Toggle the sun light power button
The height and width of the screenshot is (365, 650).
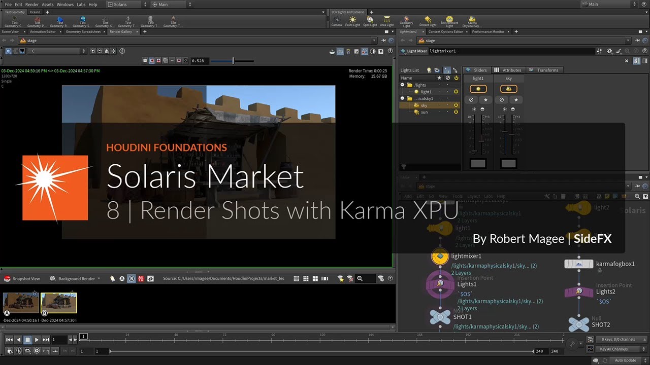click(x=456, y=112)
